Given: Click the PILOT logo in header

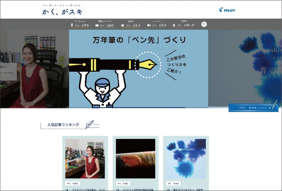Looking at the screenshot, I should (226, 10).
